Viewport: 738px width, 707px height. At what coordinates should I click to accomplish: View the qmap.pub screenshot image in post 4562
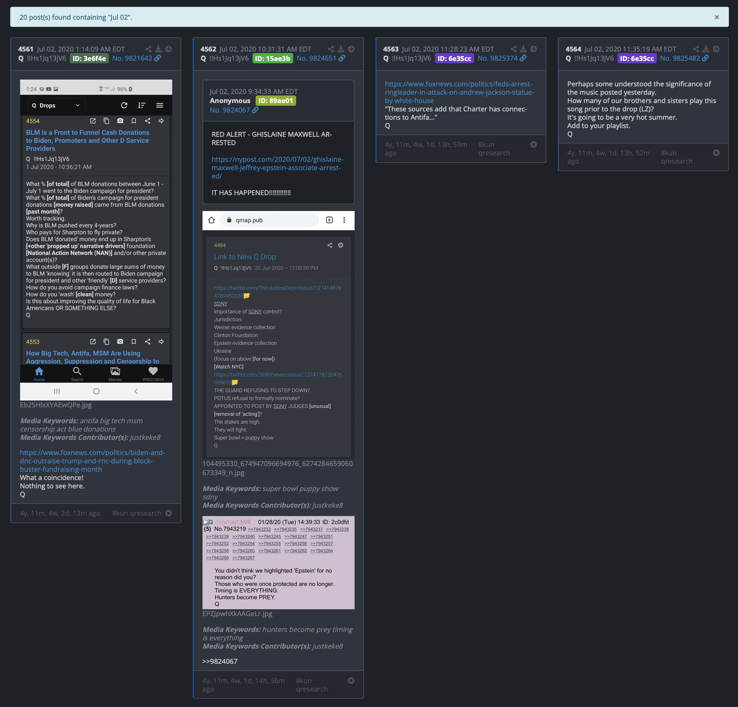[x=278, y=335]
